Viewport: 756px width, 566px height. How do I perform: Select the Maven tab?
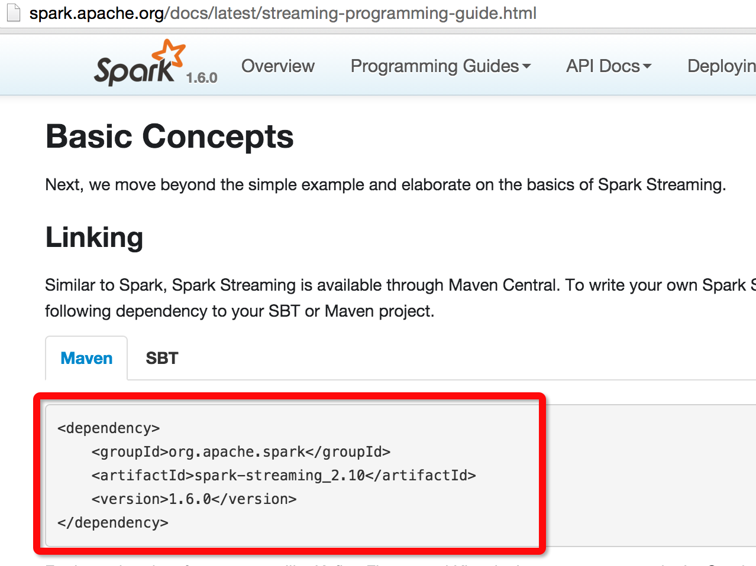click(86, 358)
